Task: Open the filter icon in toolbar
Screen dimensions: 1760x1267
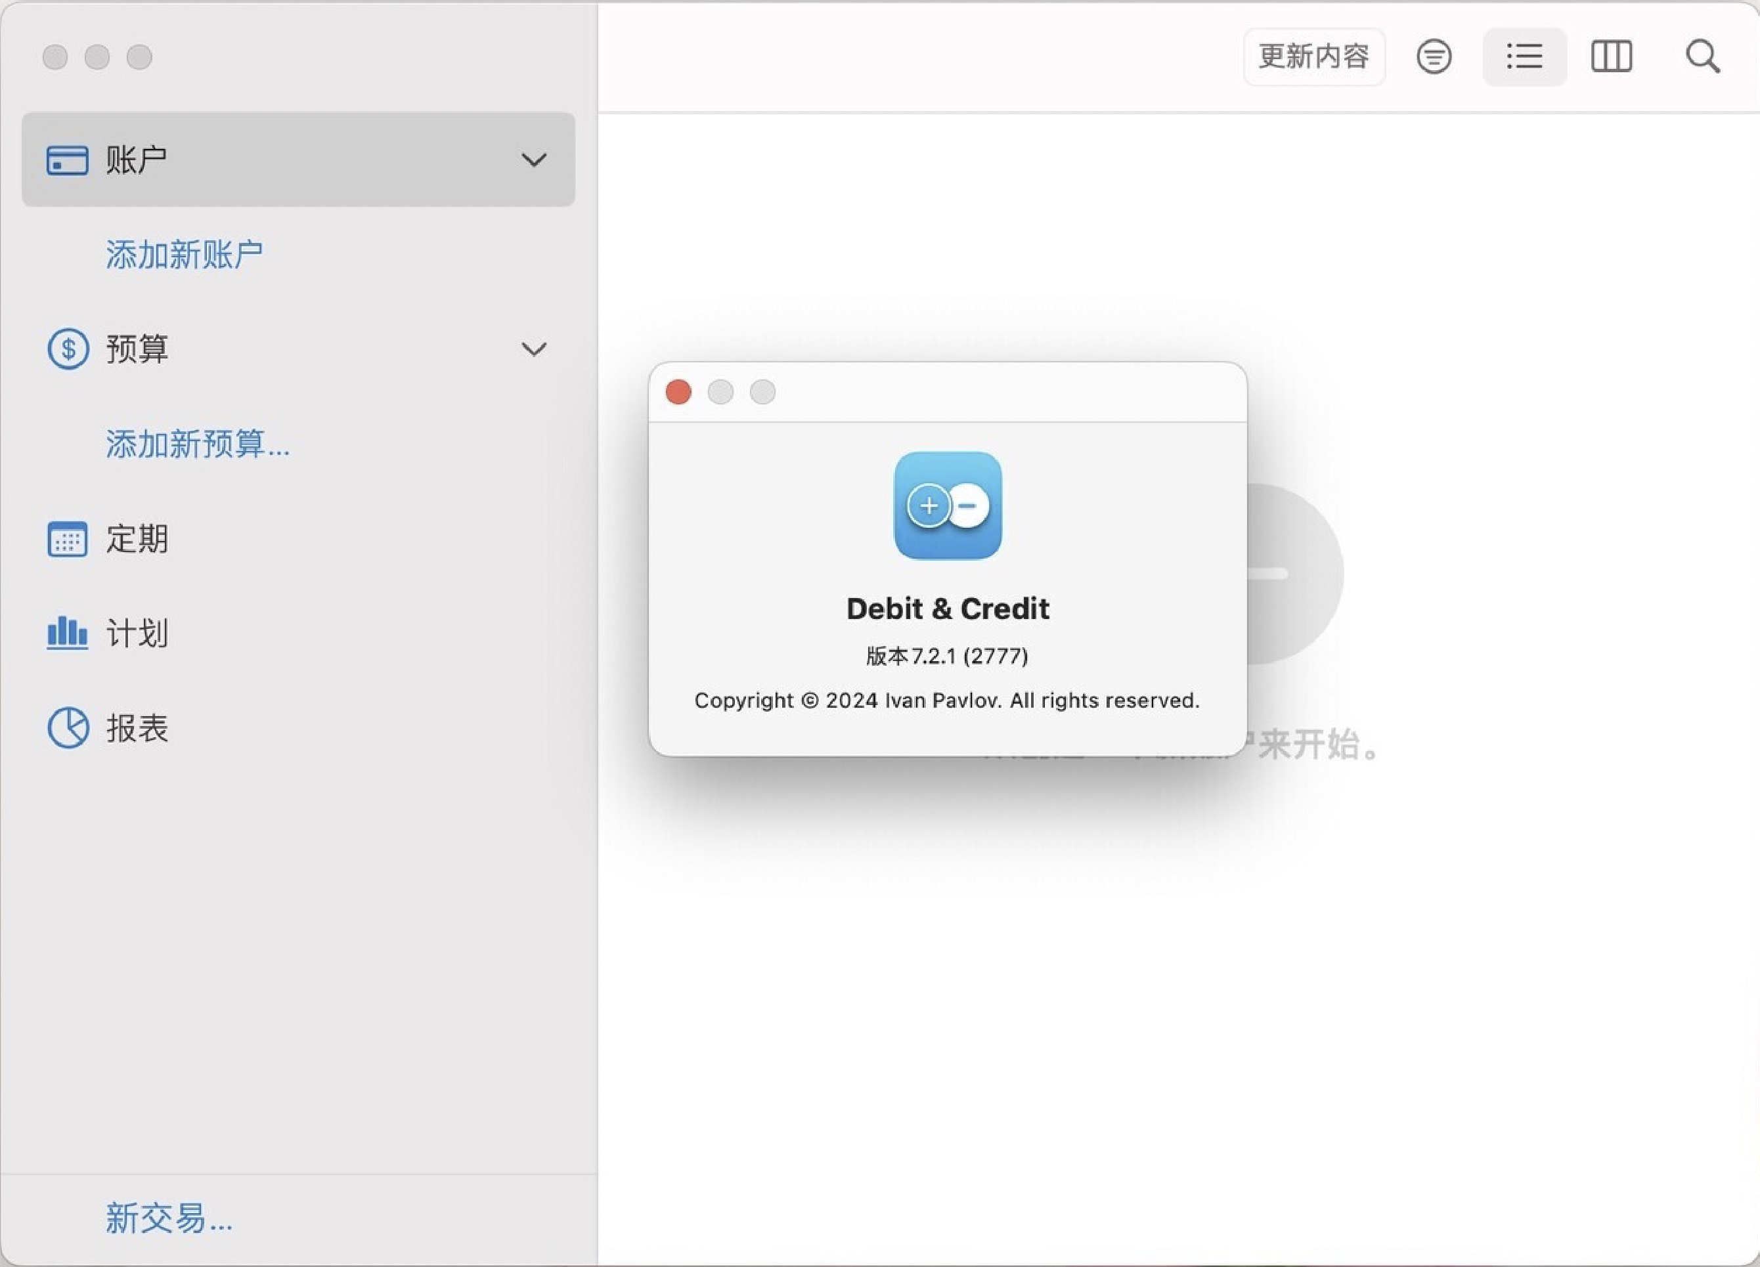Action: point(1434,56)
